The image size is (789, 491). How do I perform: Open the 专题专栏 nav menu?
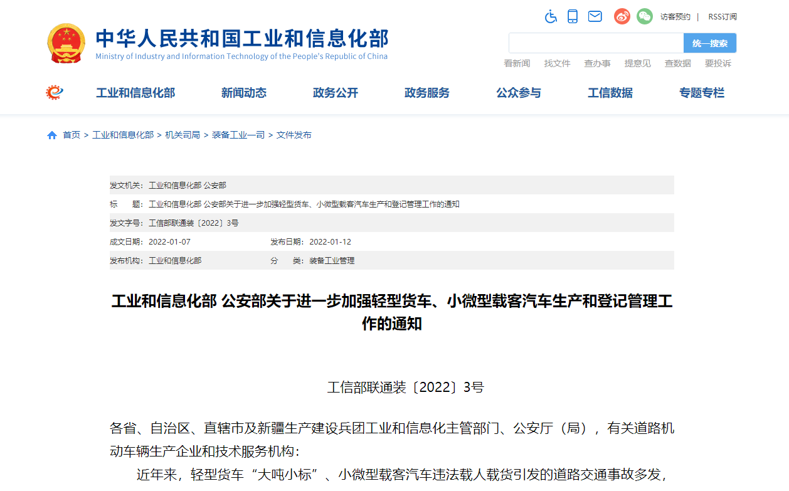pyautogui.click(x=702, y=93)
